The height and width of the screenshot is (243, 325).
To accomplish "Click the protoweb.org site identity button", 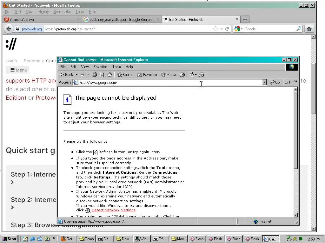I will tap(29, 29).
